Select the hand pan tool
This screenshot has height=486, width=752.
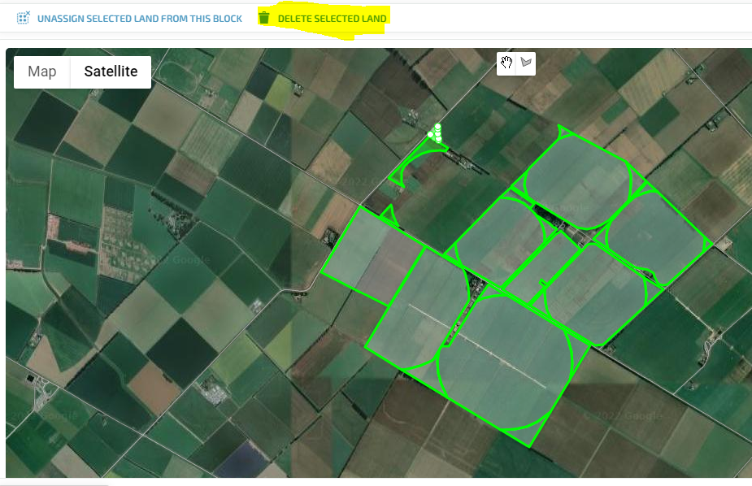(506, 63)
